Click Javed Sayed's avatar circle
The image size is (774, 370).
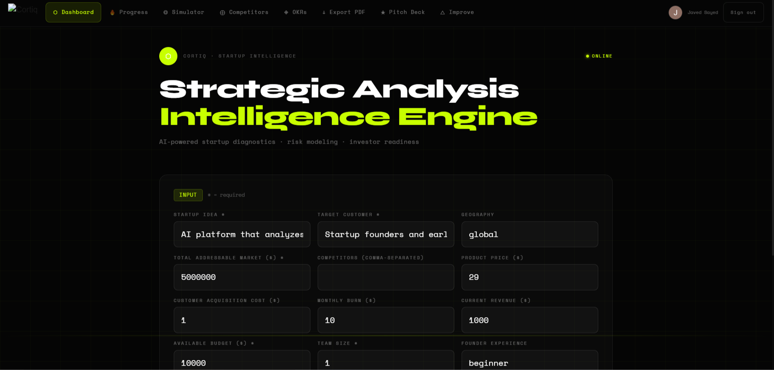pos(675,12)
